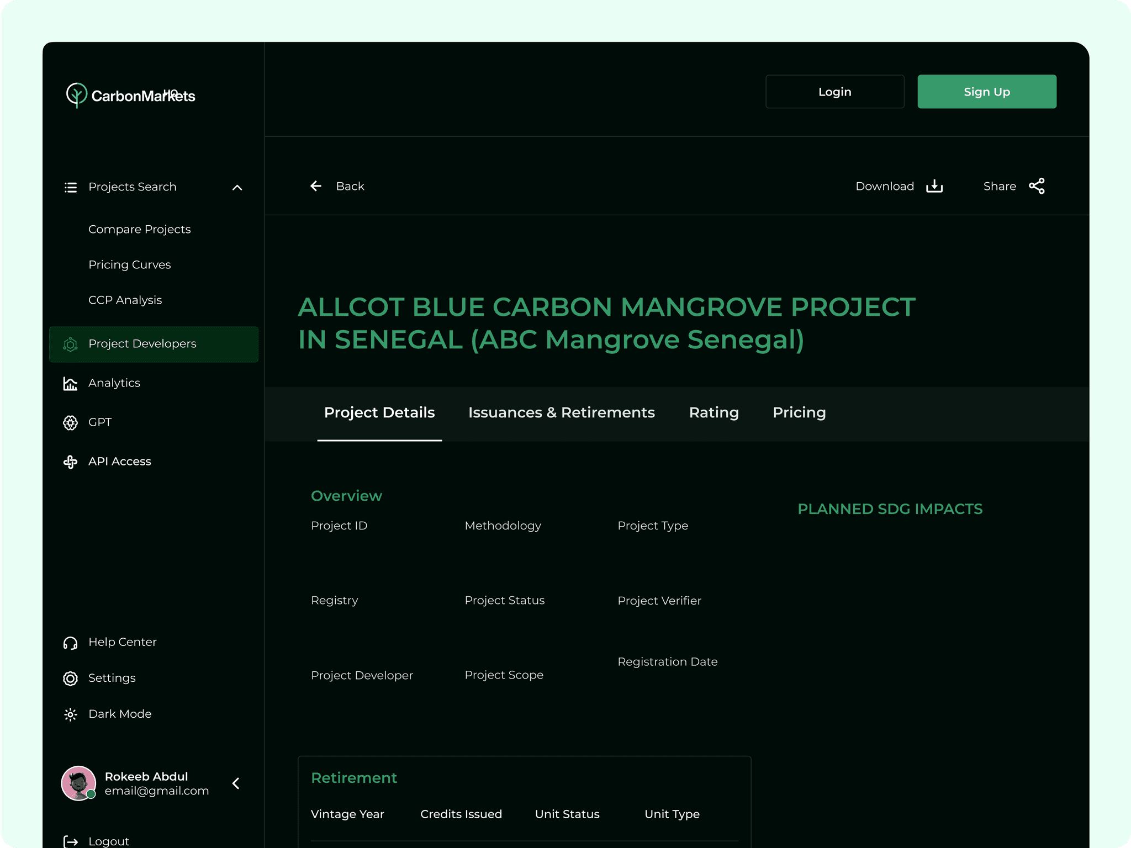
Task: Open Analytics via its chart icon
Action: click(70, 383)
